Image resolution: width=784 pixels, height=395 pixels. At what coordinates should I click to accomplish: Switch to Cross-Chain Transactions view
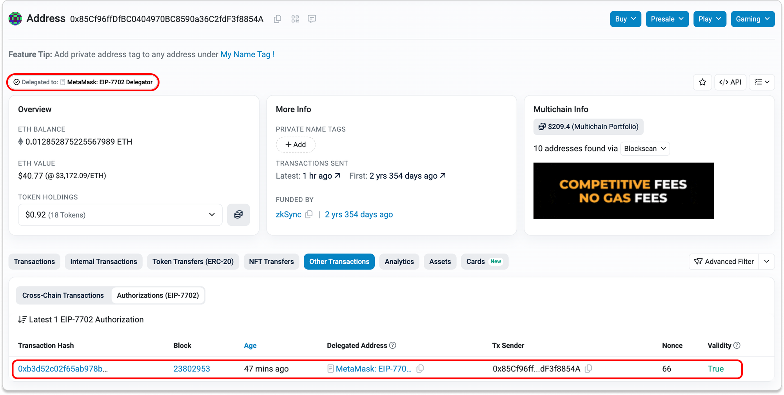click(x=63, y=295)
